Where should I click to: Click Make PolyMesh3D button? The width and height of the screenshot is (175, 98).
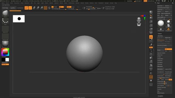coord(166,13)
